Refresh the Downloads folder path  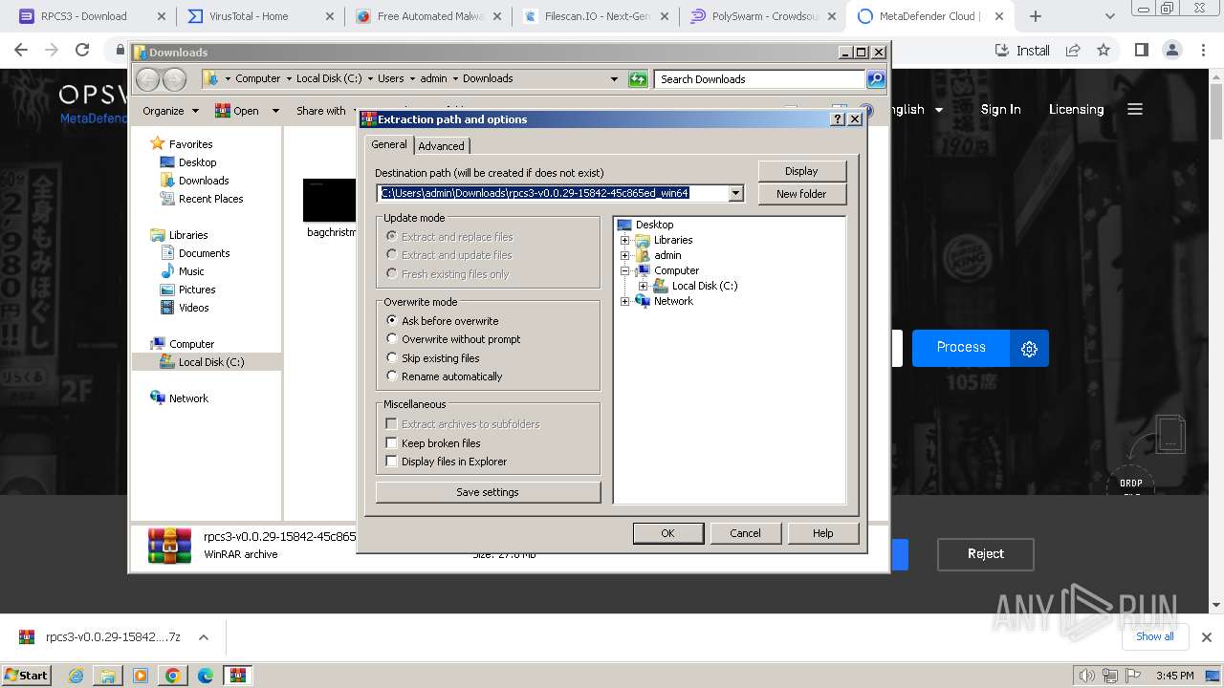pos(638,79)
